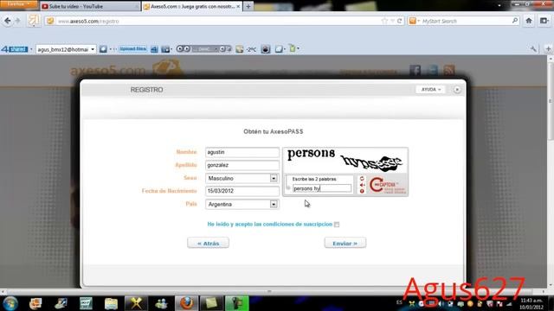Open the green video recorder taskbar icon
The height and width of the screenshot is (311, 554).
point(236,303)
